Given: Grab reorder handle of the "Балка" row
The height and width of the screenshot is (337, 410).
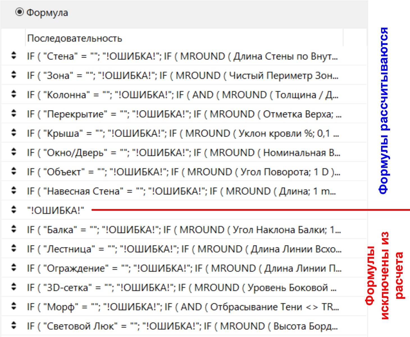Looking at the screenshot, I should (13, 229).
